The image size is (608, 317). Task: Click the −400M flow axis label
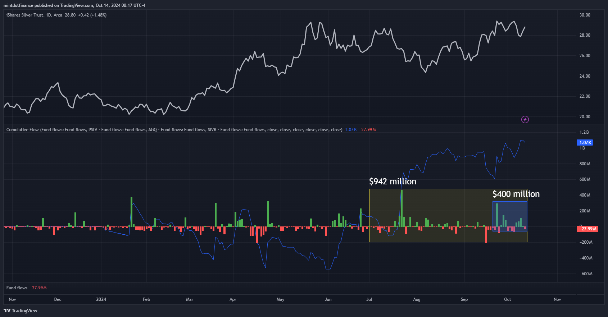click(586, 258)
